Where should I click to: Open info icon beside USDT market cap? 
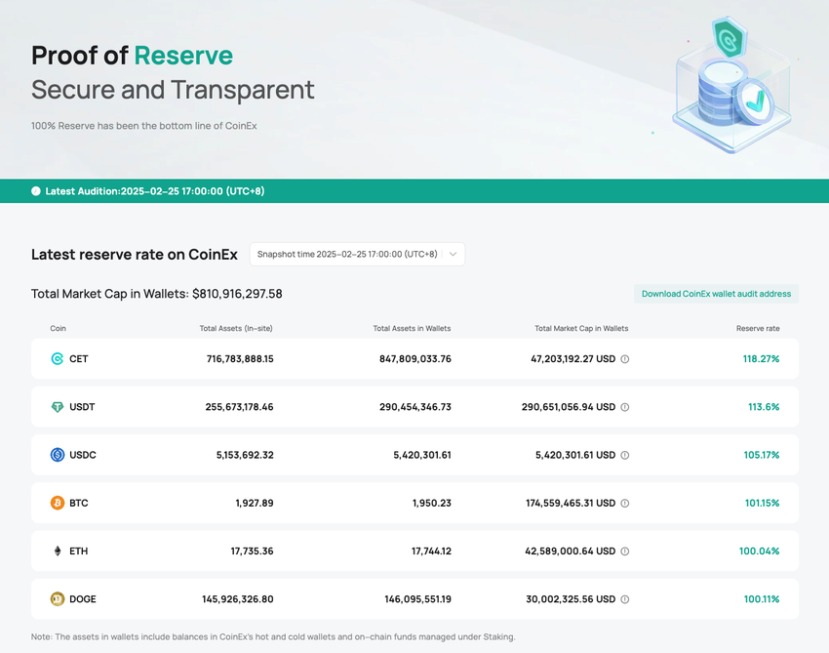[624, 407]
